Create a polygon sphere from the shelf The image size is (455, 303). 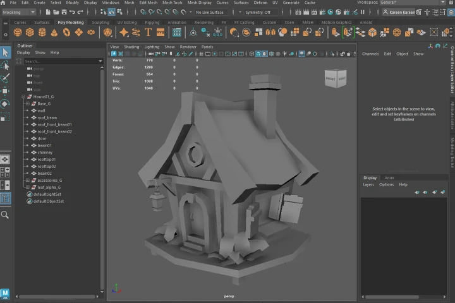tap(18, 32)
